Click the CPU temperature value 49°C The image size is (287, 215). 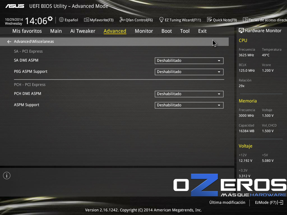click(266, 55)
